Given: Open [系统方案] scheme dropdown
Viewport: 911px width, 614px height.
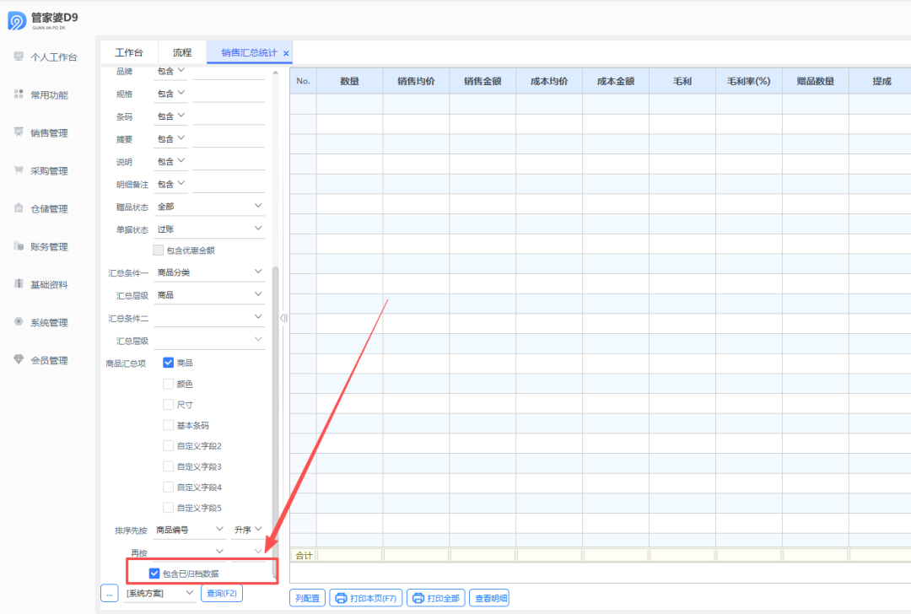Looking at the screenshot, I should click(159, 594).
